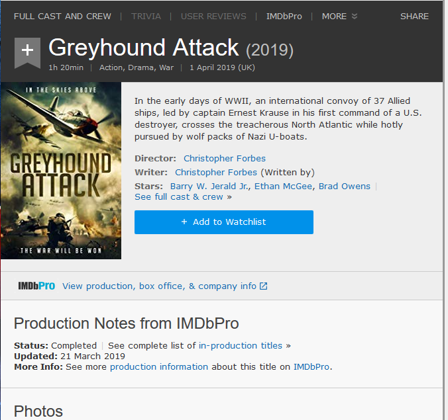
Task: Click See full cast & crew link
Action: (x=179, y=197)
